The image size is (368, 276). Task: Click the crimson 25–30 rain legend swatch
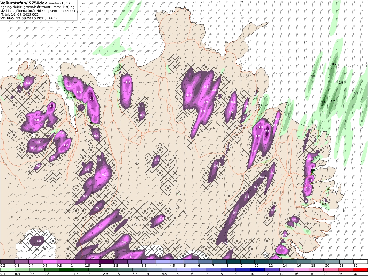point(345,270)
